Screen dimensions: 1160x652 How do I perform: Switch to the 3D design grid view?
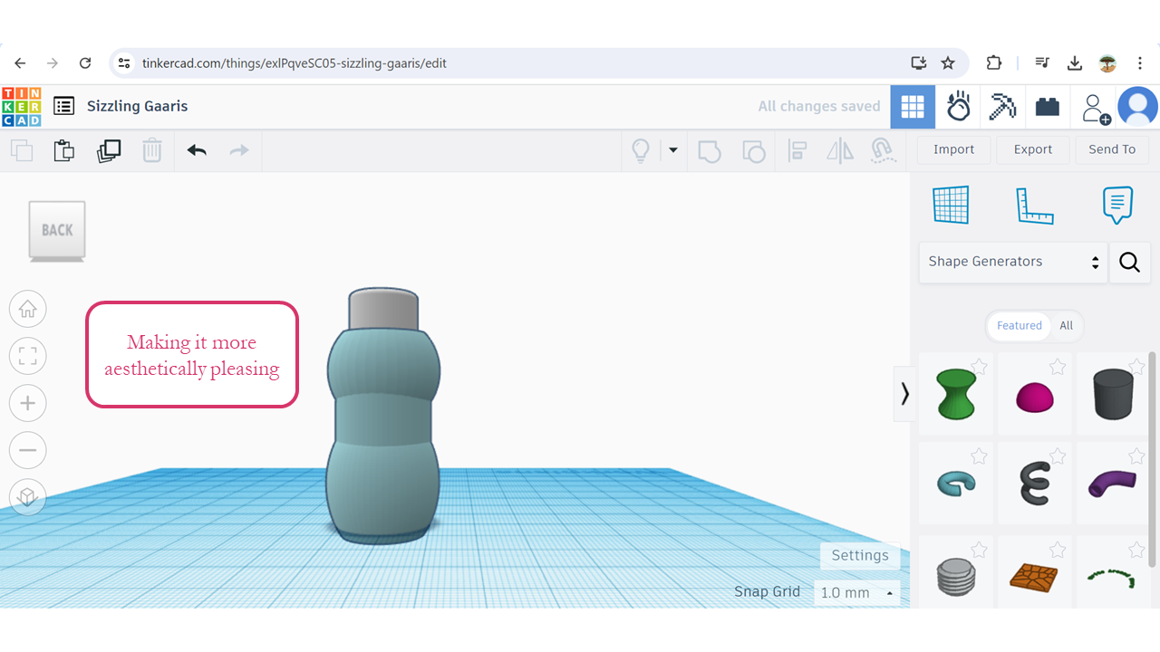click(x=913, y=107)
